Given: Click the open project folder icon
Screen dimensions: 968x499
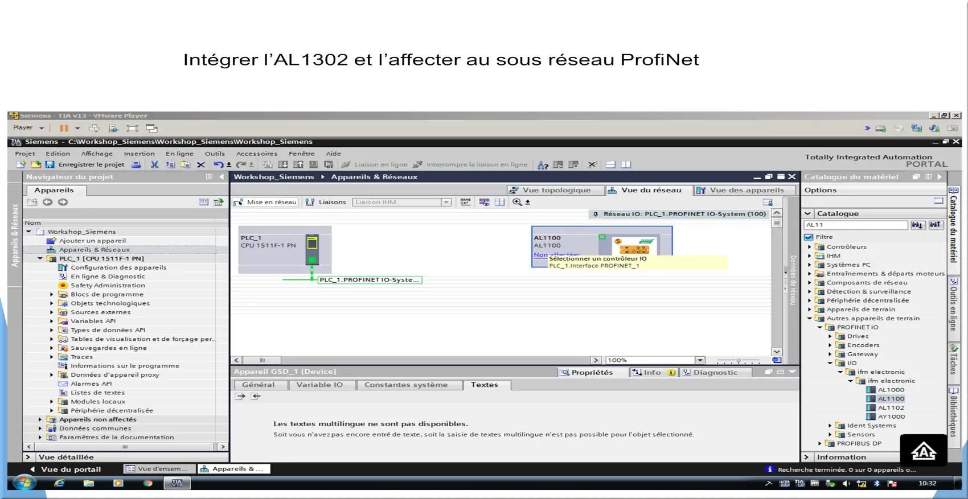Looking at the screenshot, I should coord(35,164).
